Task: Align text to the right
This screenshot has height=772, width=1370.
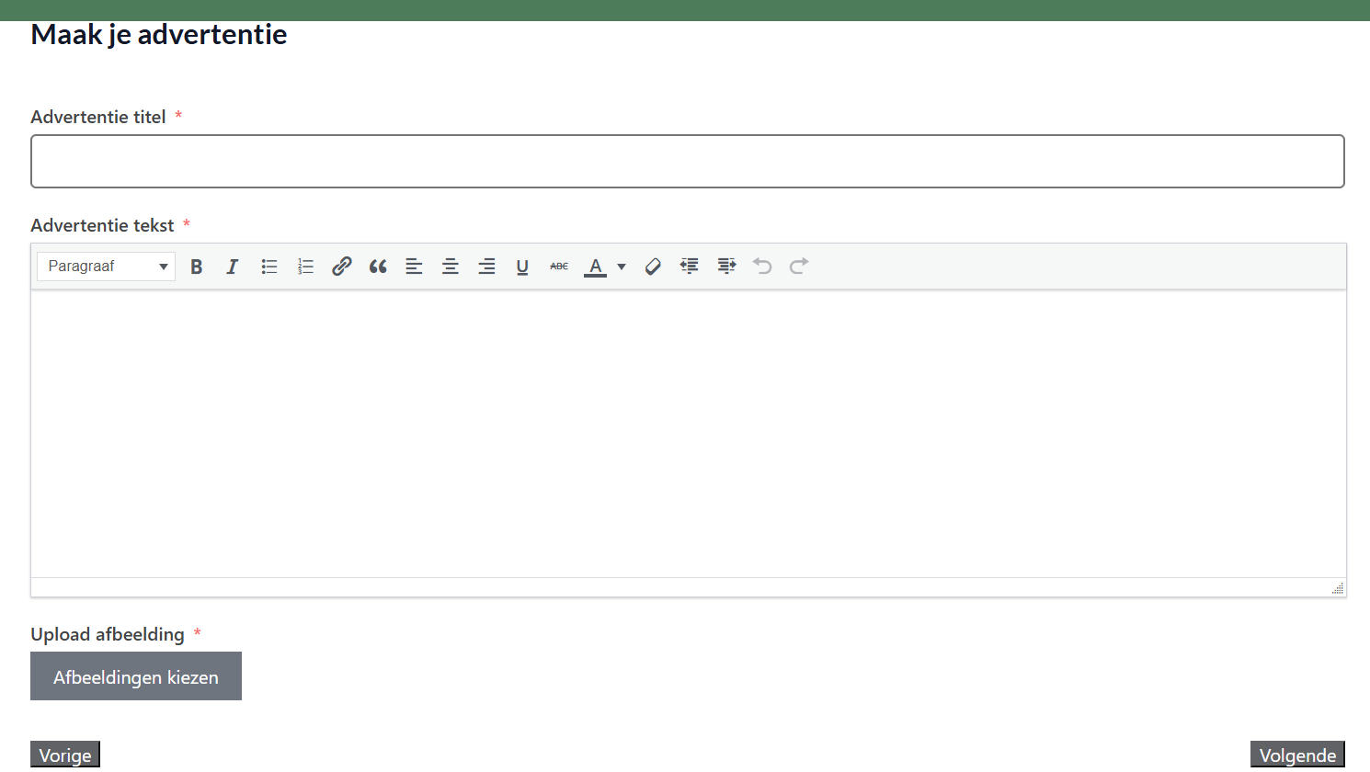Action: [486, 267]
